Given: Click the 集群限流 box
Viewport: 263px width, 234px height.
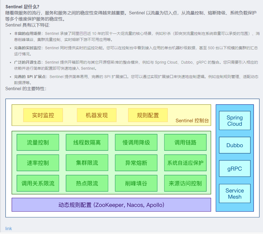Looking at the screenshot, I should click(x=87, y=163).
